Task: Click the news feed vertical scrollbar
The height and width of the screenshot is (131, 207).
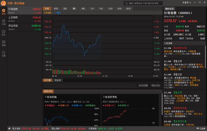Action: pyautogui.click(x=205, y=57)
